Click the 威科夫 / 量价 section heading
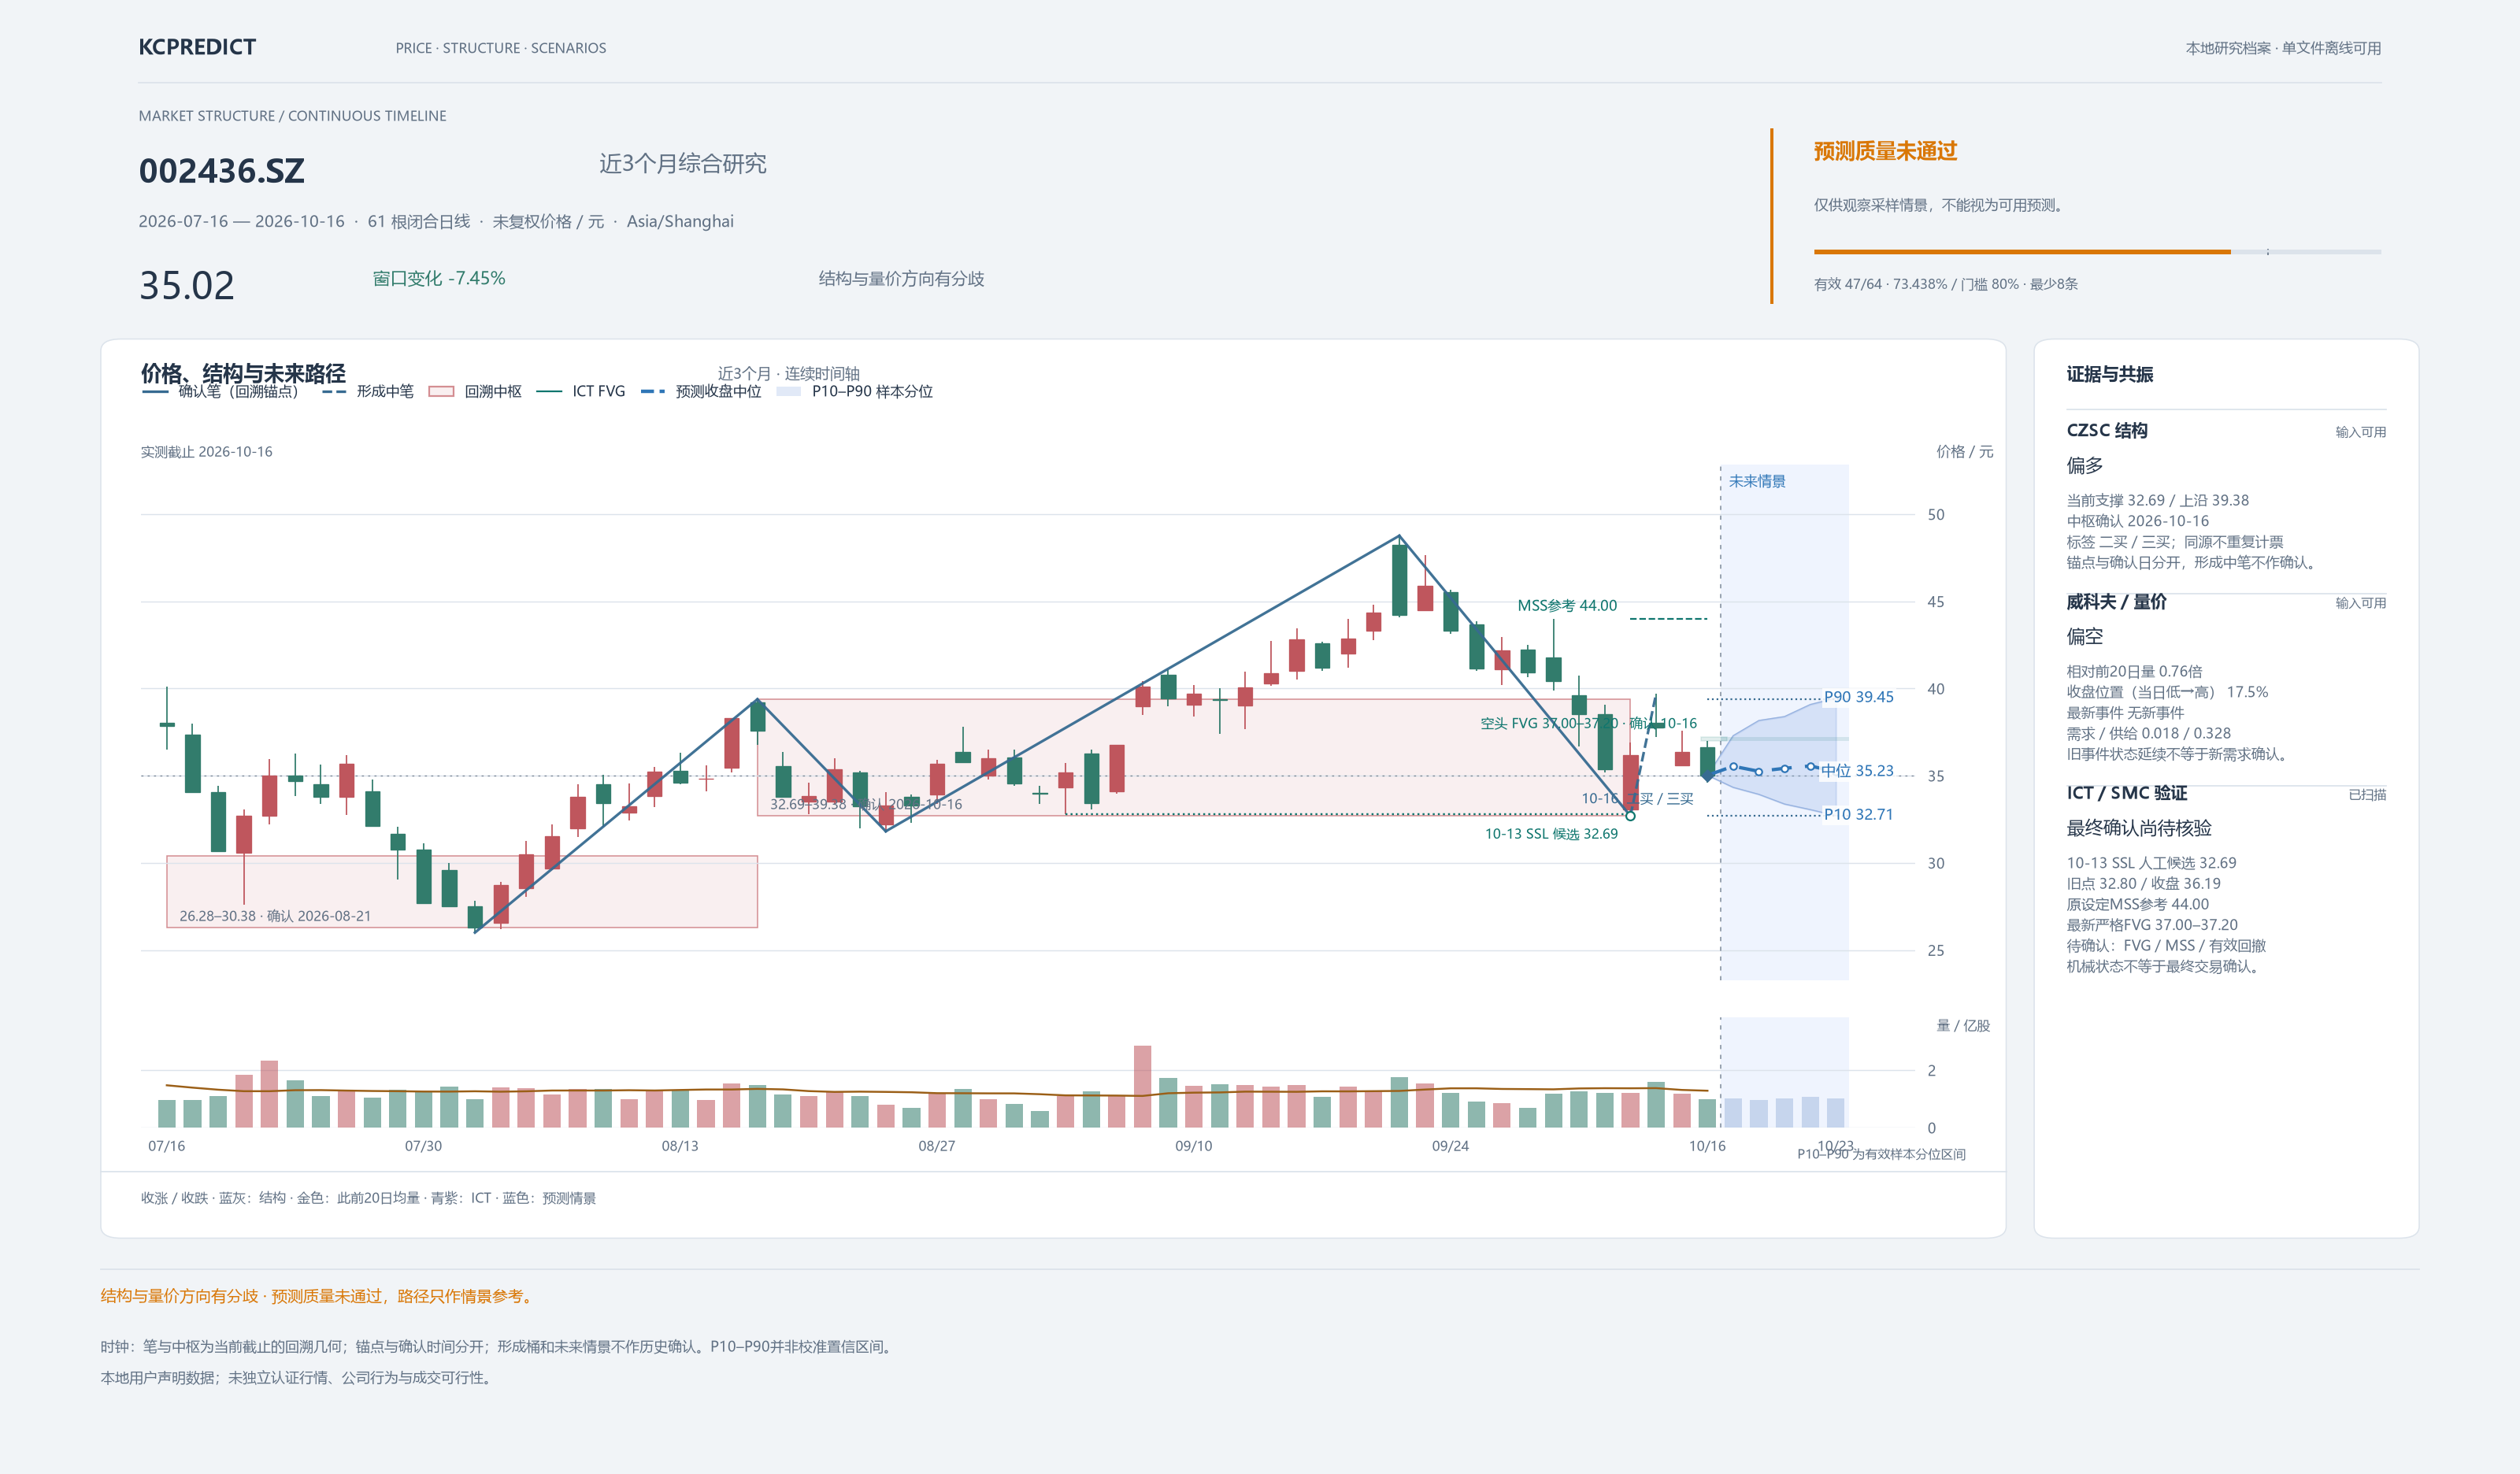The width and height of the screenshot is (2520, 1474). tap(2116, 601)
